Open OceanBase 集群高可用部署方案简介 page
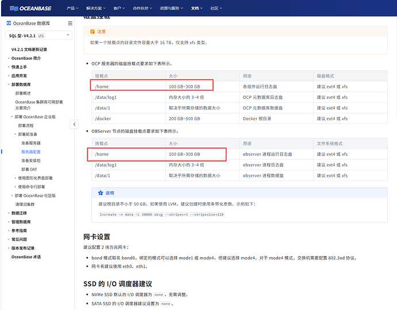This screenshot has height=310, width=397. [x=39, y=105]
